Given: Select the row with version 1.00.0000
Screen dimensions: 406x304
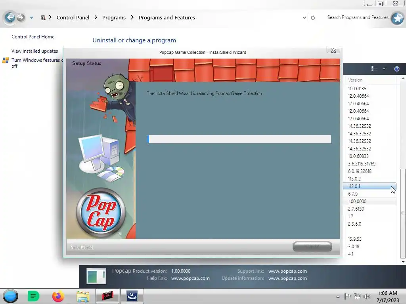Looking at the screenshot, I should [x=370, y=201].
